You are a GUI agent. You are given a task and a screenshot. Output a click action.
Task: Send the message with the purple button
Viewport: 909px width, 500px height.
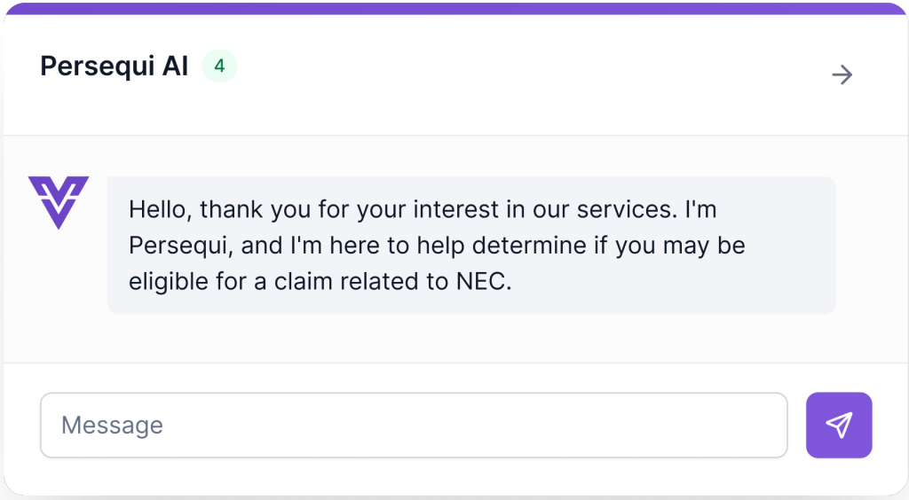[839, 426]
